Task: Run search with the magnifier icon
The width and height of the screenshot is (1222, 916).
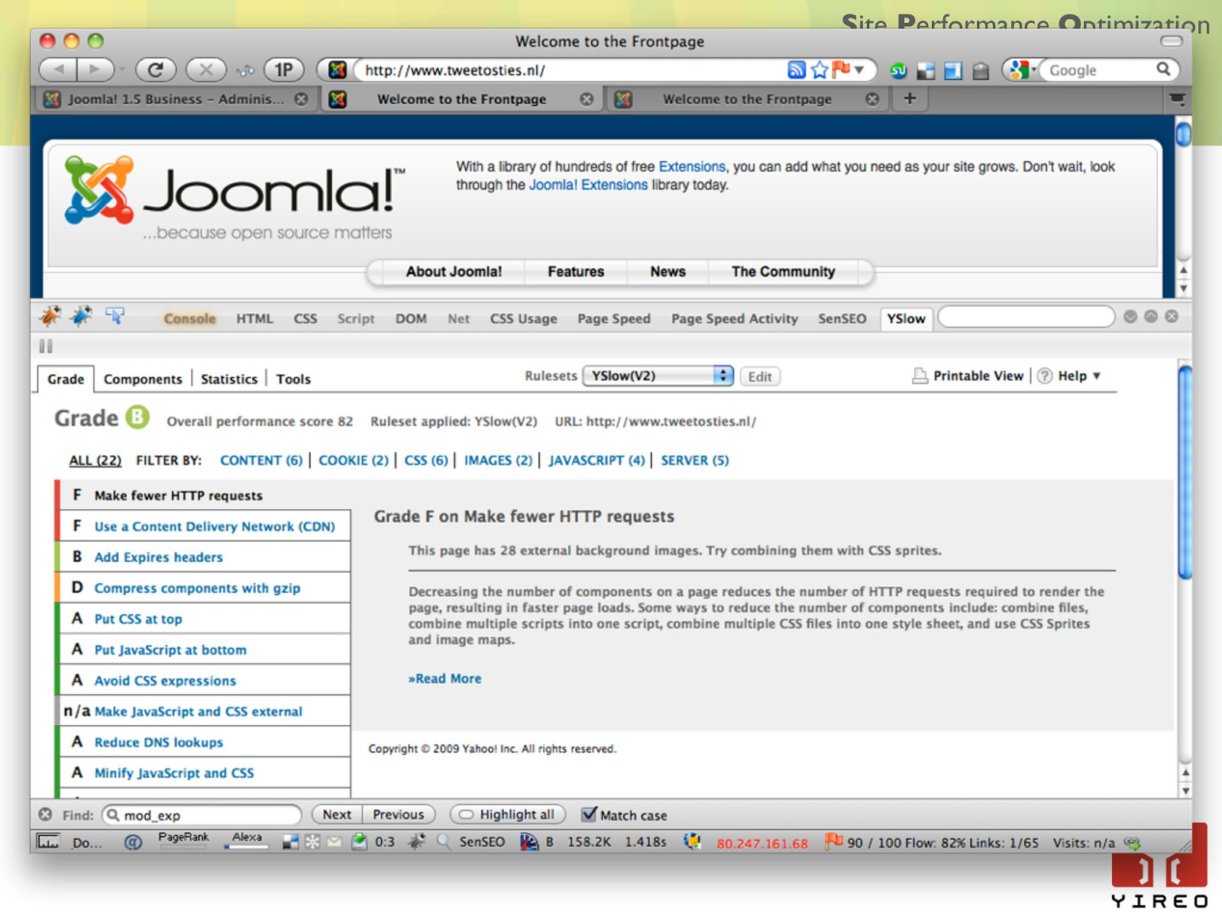Action: pos(1163,69)
